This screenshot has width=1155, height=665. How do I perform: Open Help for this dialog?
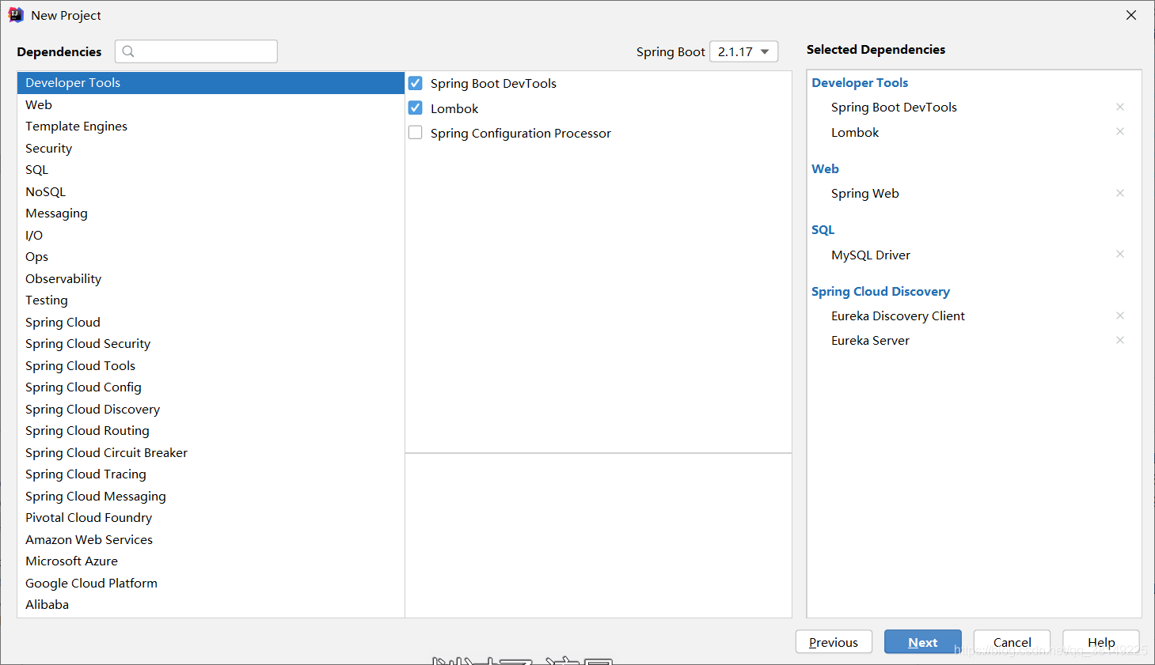point(1101,642)
